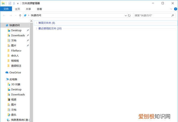Open pinned 图片 under 快速访问

point(14,46)
